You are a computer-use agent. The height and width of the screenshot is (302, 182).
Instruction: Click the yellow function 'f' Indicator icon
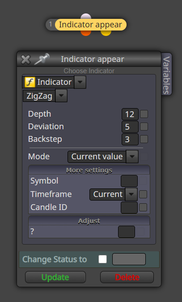click(x=30, y=82)
